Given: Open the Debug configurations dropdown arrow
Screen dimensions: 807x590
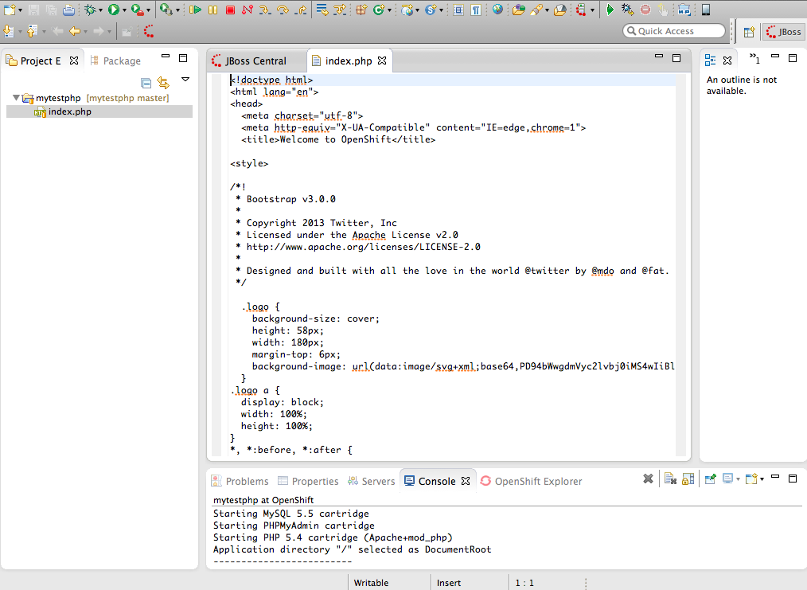Looking at the screenshot, I should (x=100, y=10).
